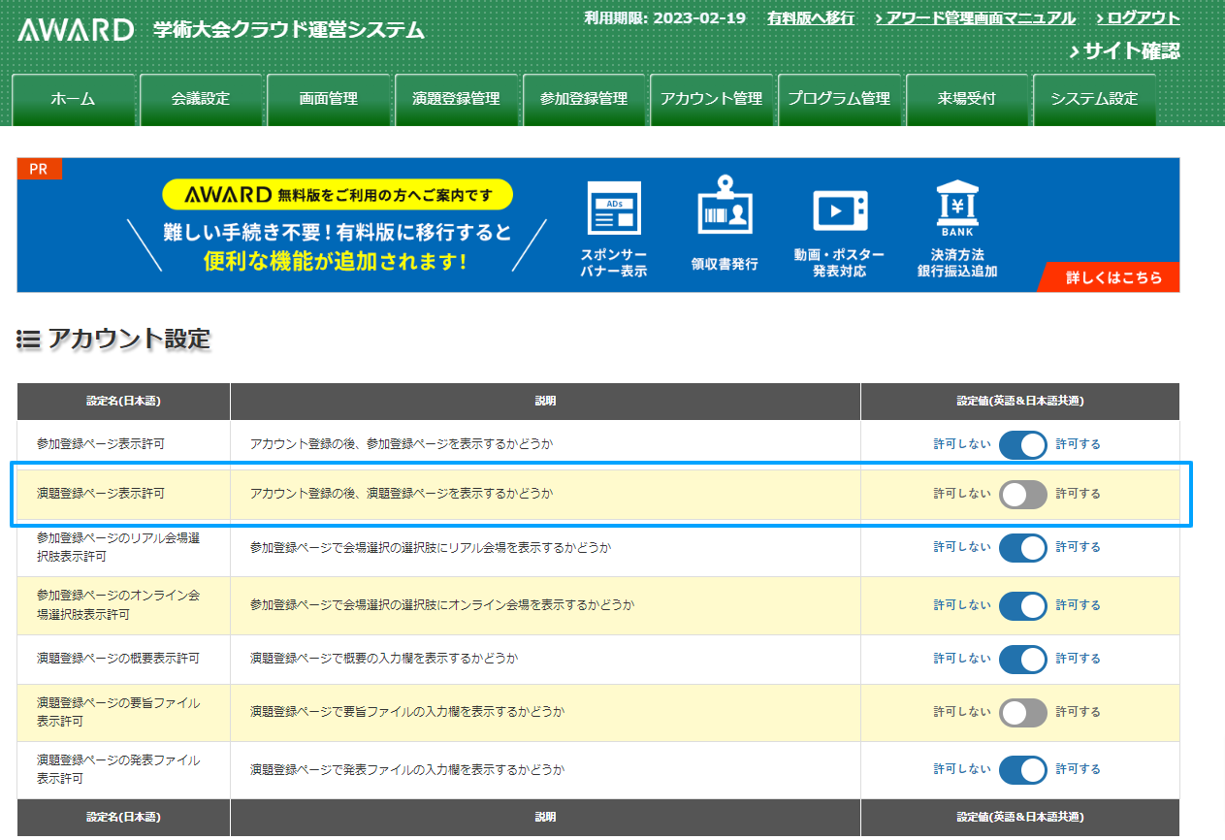Click description 演題登録ページで概要の入力欄を表示するかどうか

[x=384, y=659]
